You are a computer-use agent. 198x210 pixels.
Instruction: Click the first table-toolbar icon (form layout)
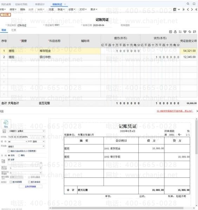tap(171, 31)
